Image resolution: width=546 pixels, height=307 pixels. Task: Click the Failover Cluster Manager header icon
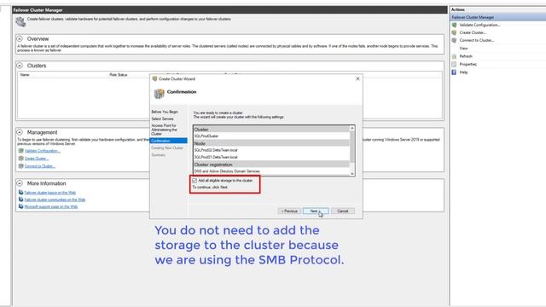pos(20,21)
